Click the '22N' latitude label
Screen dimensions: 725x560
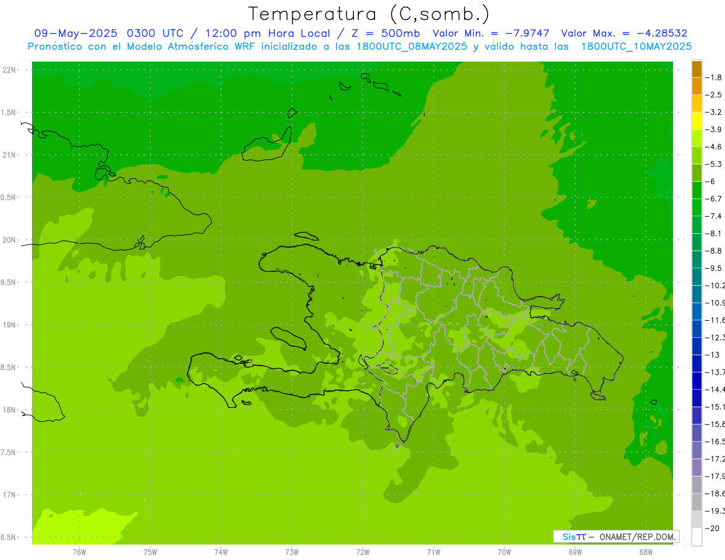tap(10, 70)
